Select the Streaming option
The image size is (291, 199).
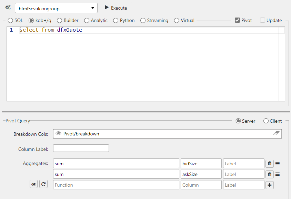[142, 20]
